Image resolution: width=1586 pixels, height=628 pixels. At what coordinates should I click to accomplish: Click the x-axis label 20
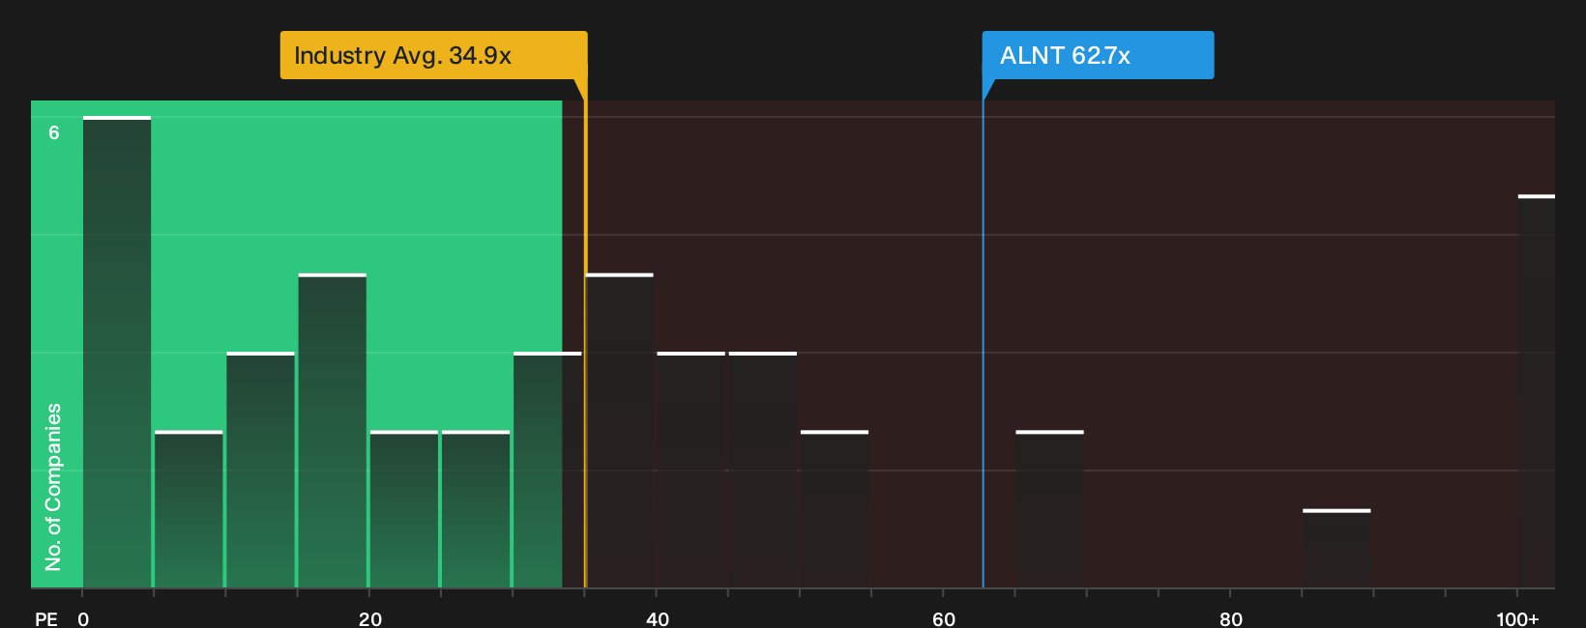pos(370,618)
